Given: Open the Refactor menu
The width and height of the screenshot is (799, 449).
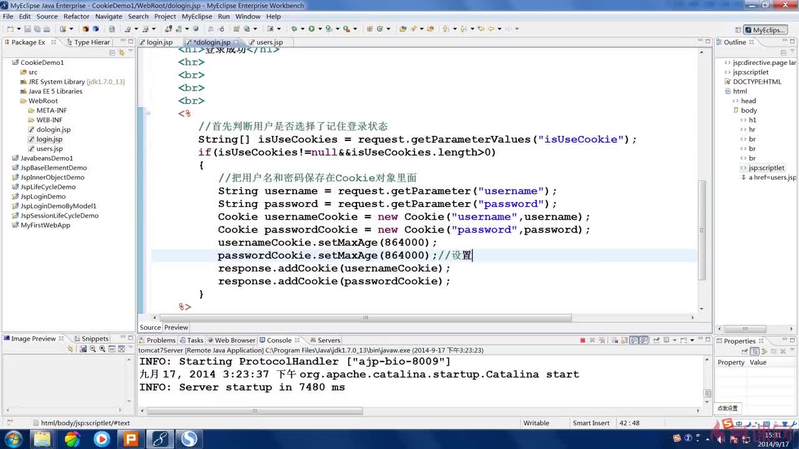Looking at the screenshot, I should tap(76, 16).
